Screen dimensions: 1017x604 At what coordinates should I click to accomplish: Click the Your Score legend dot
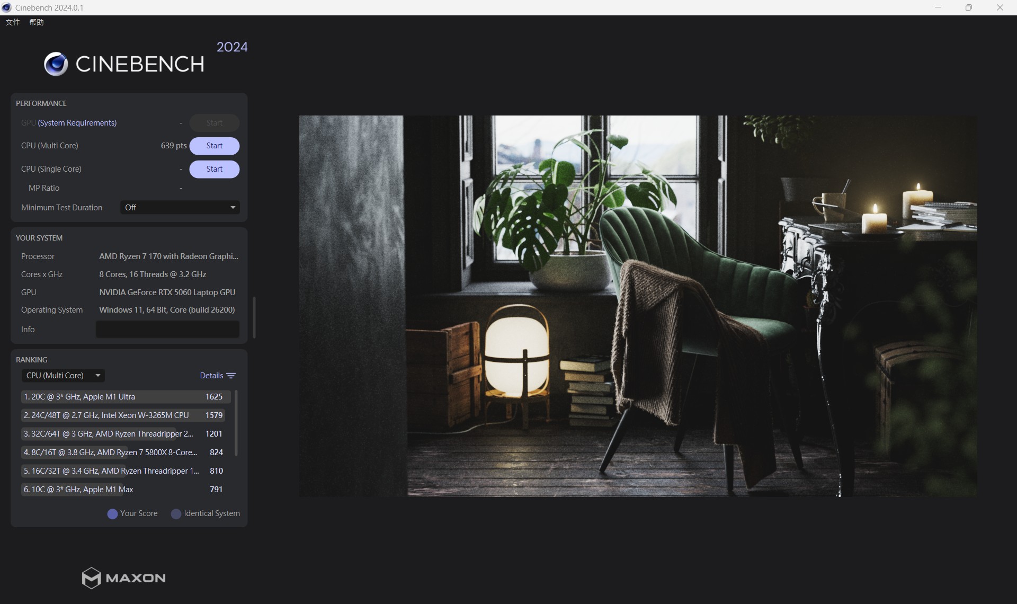(112, 514)
